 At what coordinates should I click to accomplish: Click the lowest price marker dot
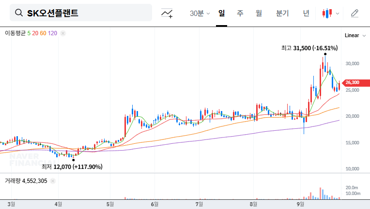pos(74,160)
